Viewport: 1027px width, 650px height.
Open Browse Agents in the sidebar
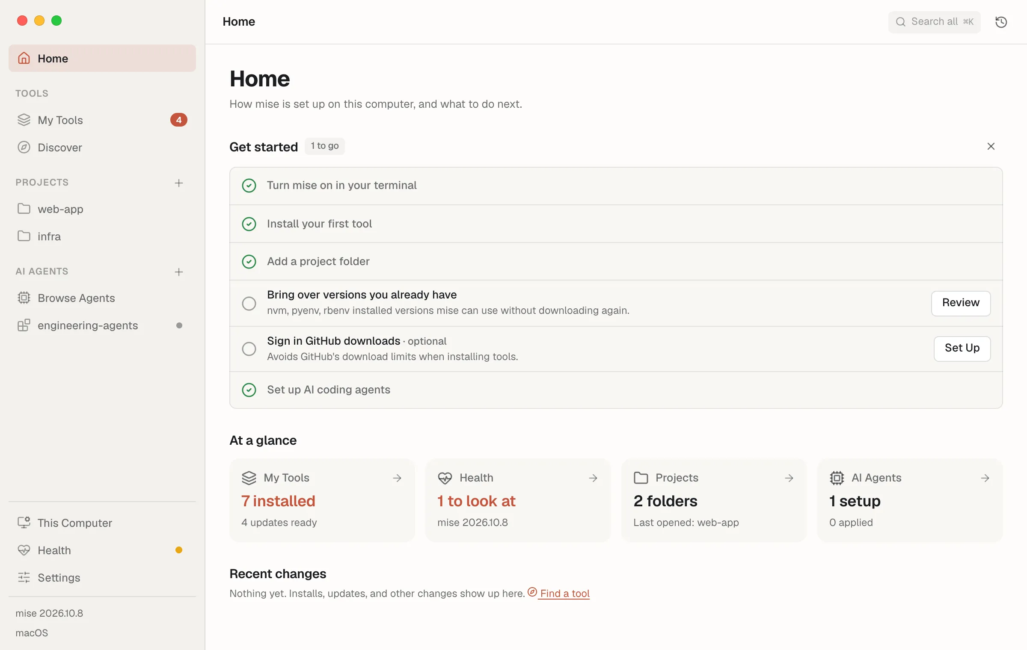tap(102, 298)
